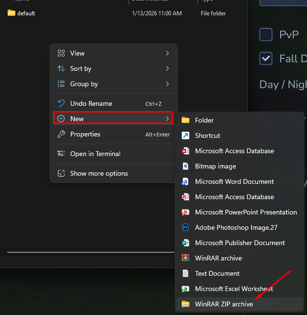Expand the Sort by submenu chevron
307x315 pixels.
coord(167,68)
